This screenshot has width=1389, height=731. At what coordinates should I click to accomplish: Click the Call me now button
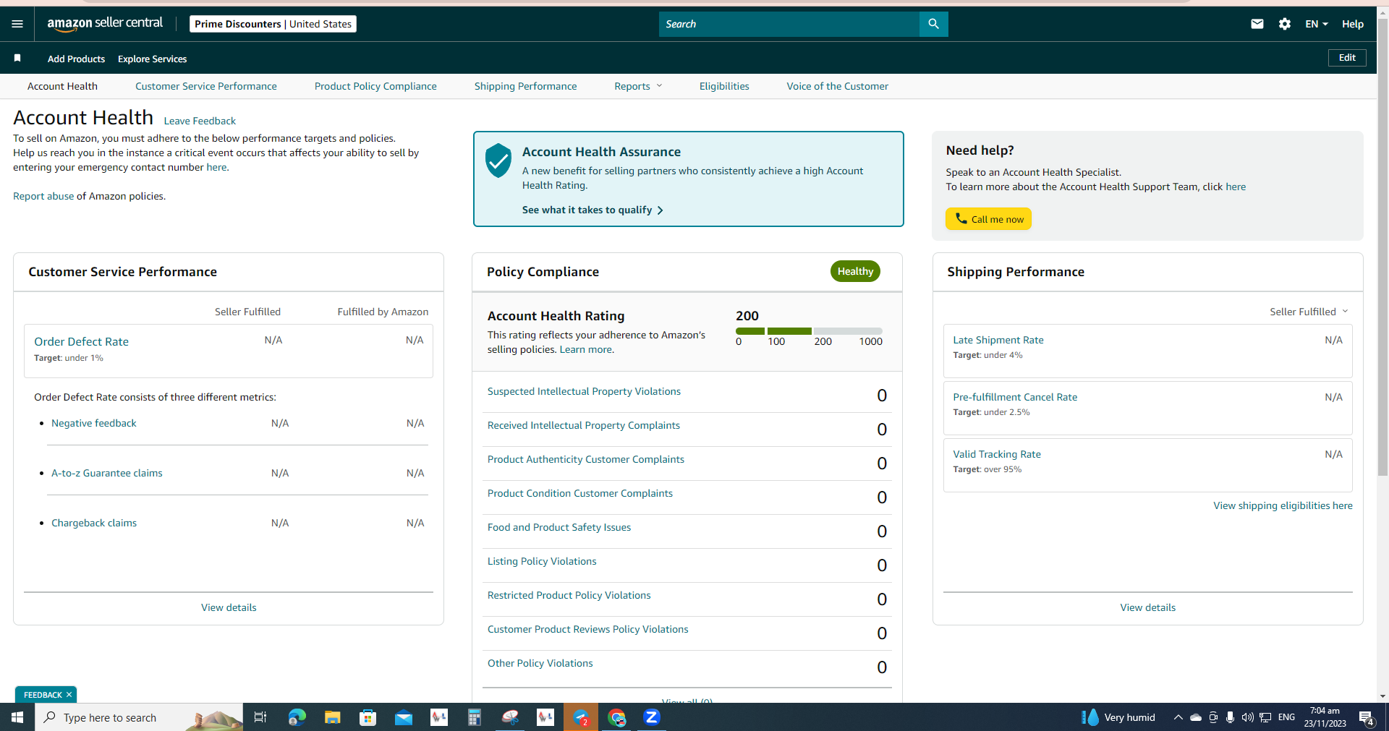(x=988, y=219)
